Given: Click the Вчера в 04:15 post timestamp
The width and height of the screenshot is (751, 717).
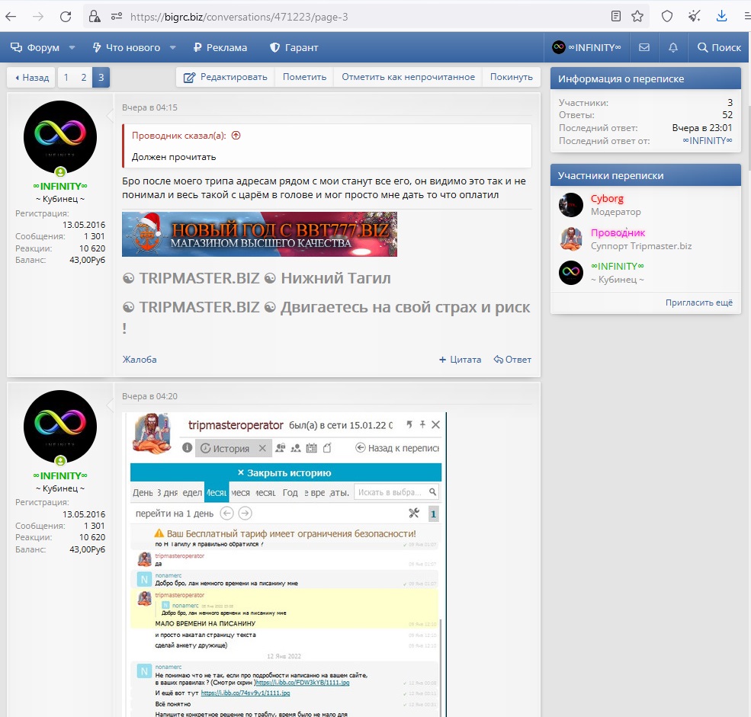Looking at the screenshot, I should (x=149, y=107).
